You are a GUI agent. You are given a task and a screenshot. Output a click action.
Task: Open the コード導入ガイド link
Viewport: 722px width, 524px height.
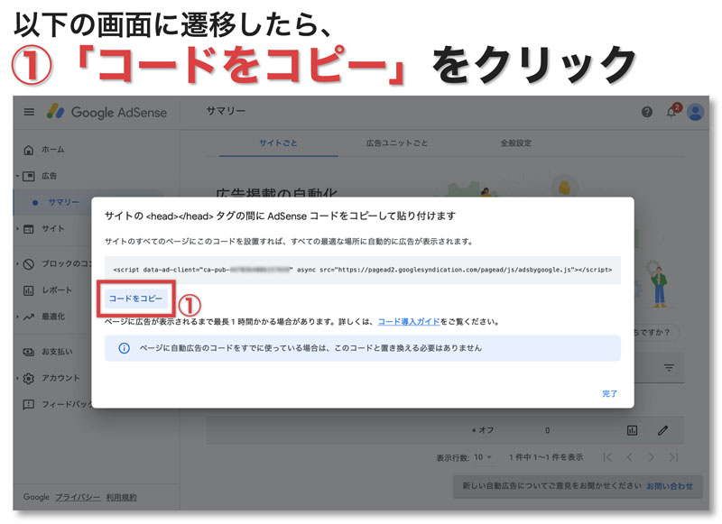(409, 322)
